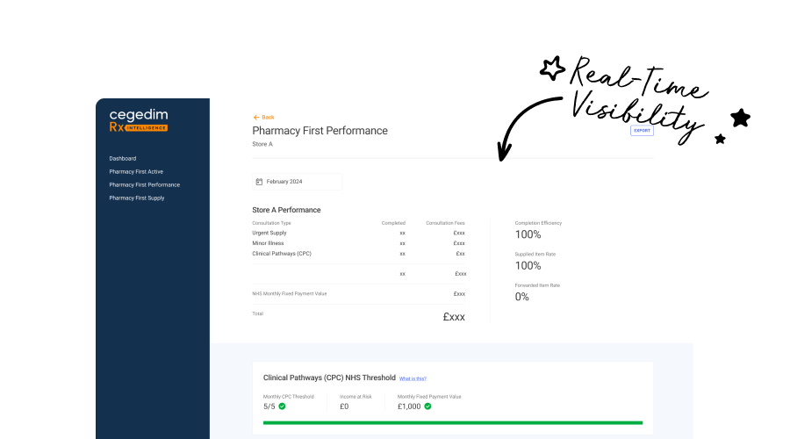The image size is (790, 439).
Task: Click the NHS Monthly Fixed Payment Value label
Action: [289, 294]
